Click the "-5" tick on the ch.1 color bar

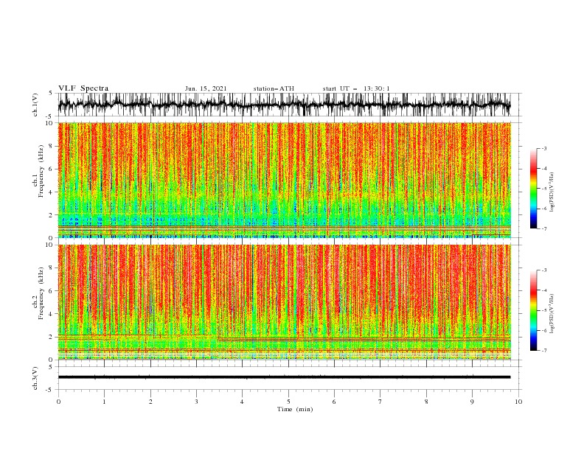coord(544,189)
